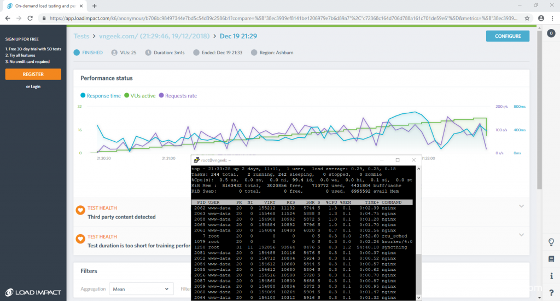Screen dimensions: 560x301
Task: Click the Dec 19 21:29 breadcrumb
Action: tap(238, 36)
